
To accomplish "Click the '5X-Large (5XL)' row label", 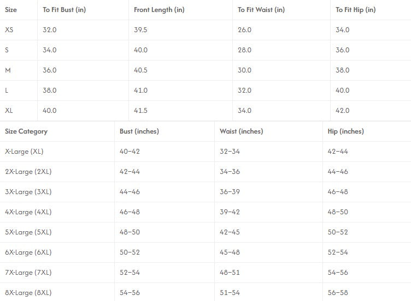I will tap(28, 232).
